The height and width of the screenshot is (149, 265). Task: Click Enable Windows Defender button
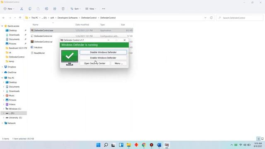pyautogui.click(x=103, y=58)
